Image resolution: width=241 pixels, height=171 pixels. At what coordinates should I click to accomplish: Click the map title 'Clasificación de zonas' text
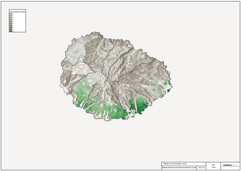175,164
